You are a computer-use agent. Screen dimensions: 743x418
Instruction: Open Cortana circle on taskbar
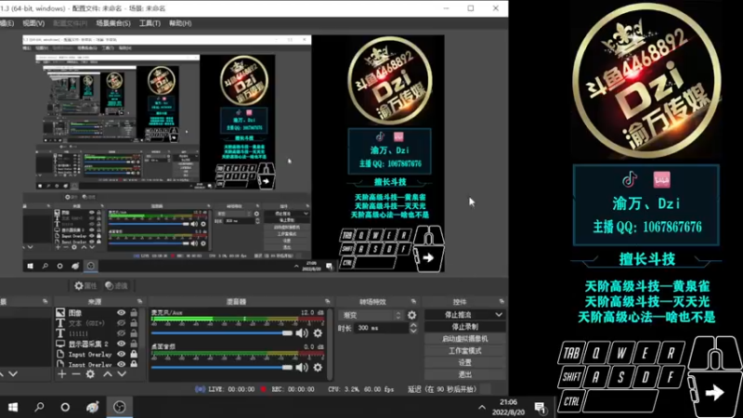click(x=65, y=407)
